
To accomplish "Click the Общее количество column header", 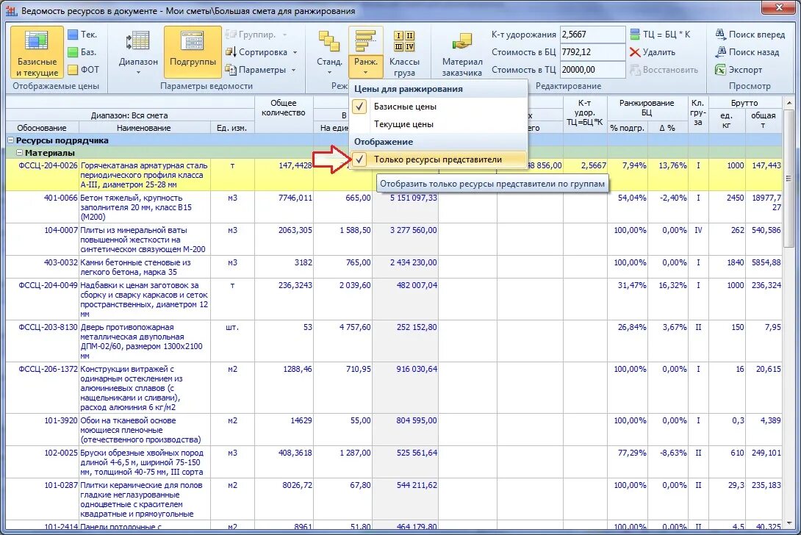I will (x=284, y=108).
